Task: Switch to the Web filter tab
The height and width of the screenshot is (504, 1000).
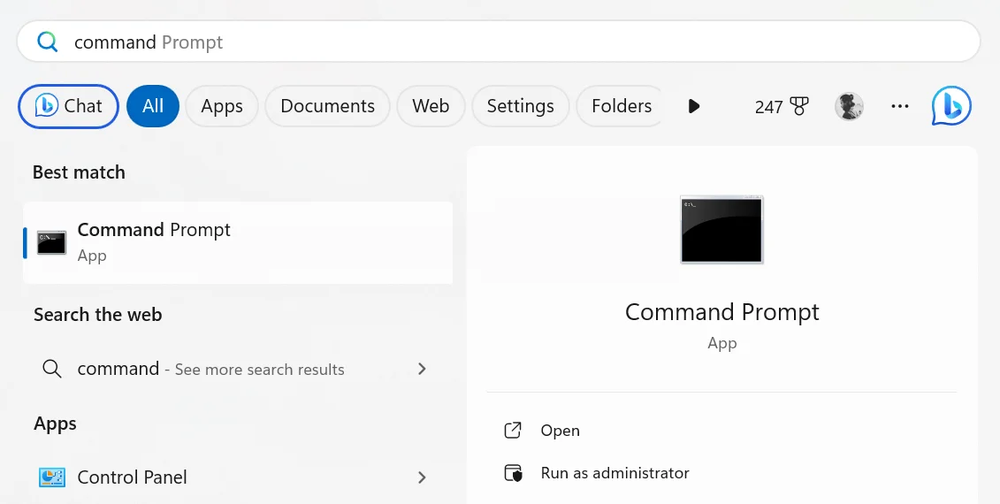Action: [431, 106]
